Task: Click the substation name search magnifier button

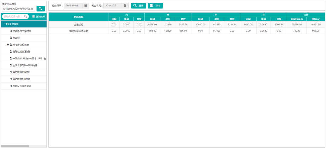Action: point(41,8)
